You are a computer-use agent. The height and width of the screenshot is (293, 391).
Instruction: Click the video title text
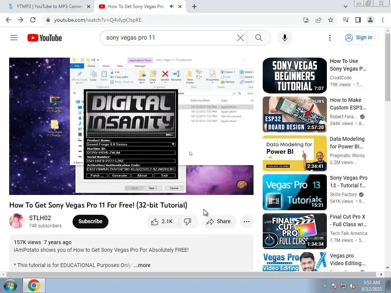click(x=98, y=205)
